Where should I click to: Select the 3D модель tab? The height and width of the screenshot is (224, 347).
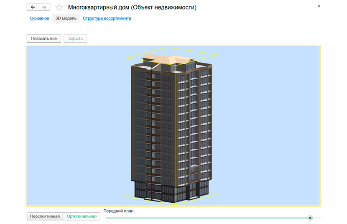click(x=66, y=18)
